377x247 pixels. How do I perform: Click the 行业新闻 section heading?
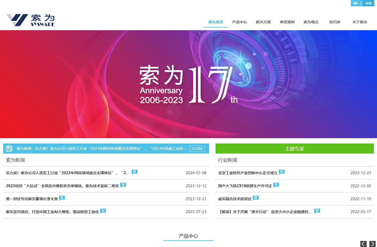[228, 160]
